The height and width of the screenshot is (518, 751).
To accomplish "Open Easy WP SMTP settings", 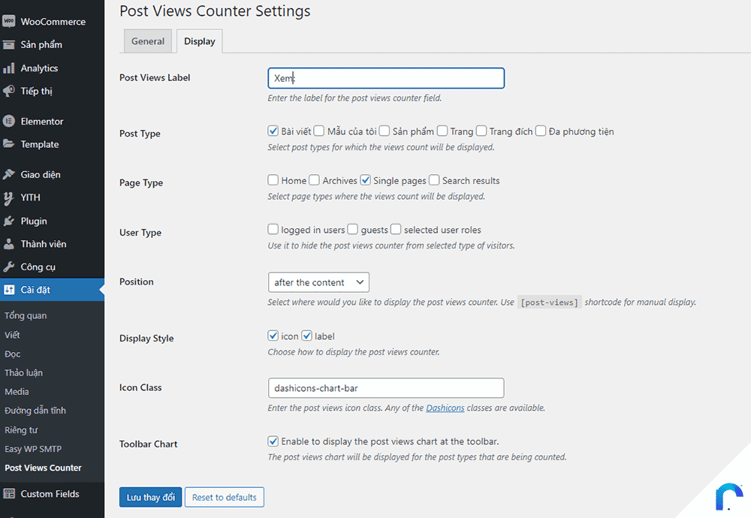I will (33, 449).
